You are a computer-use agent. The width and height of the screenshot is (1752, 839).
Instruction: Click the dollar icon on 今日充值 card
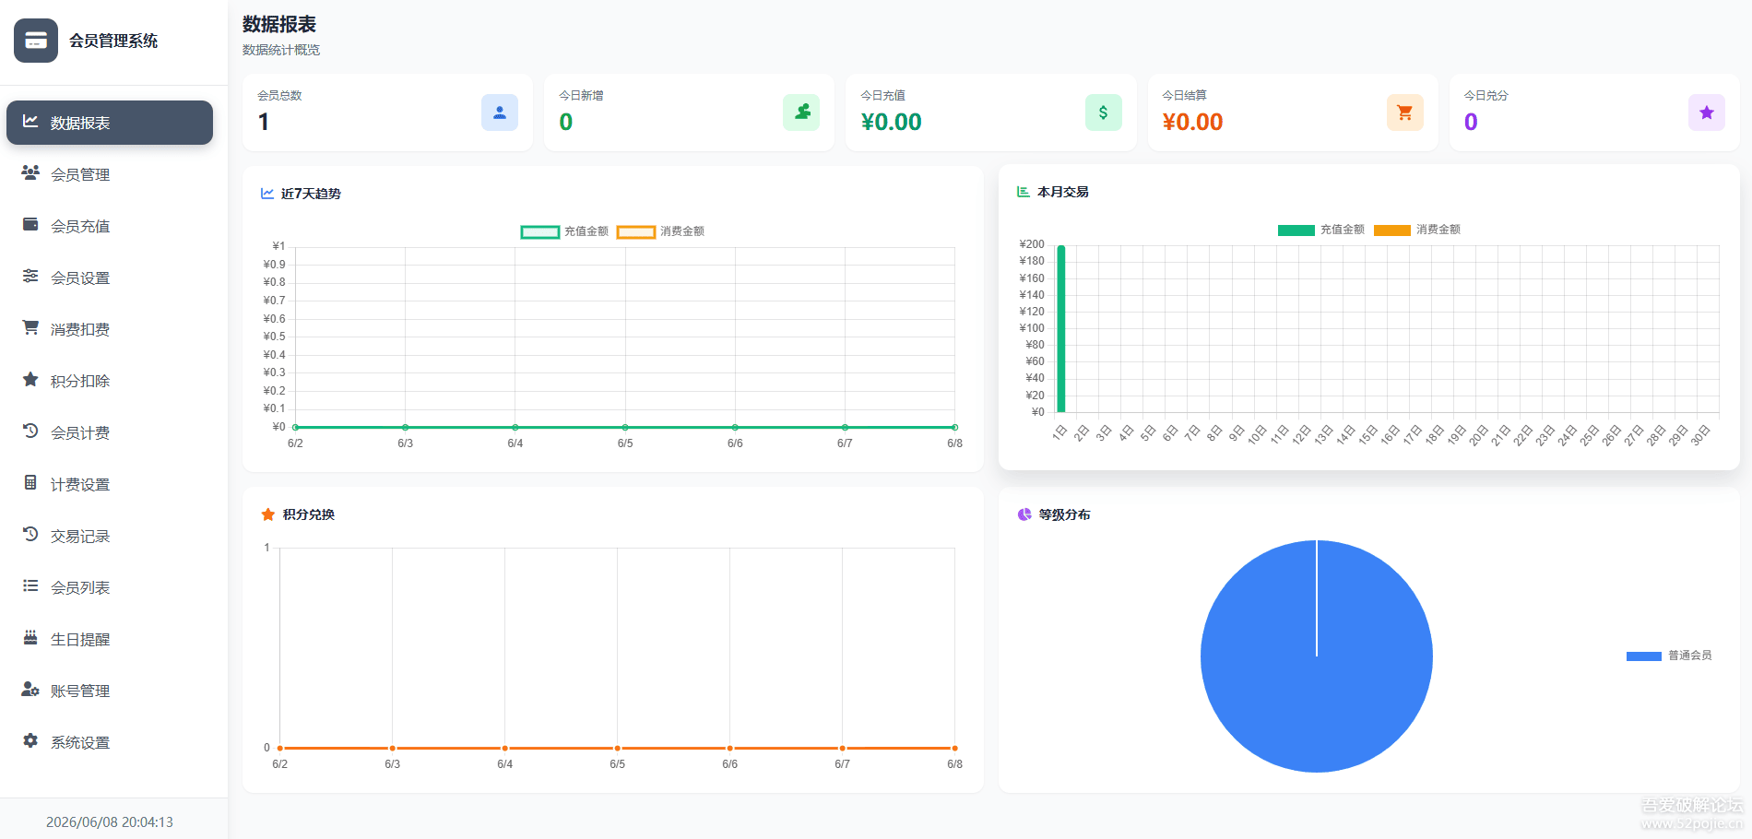tap(1104, 112)
